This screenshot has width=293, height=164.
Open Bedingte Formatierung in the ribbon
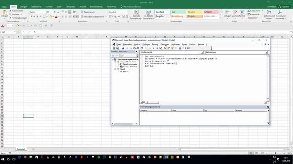coord(136,15)
